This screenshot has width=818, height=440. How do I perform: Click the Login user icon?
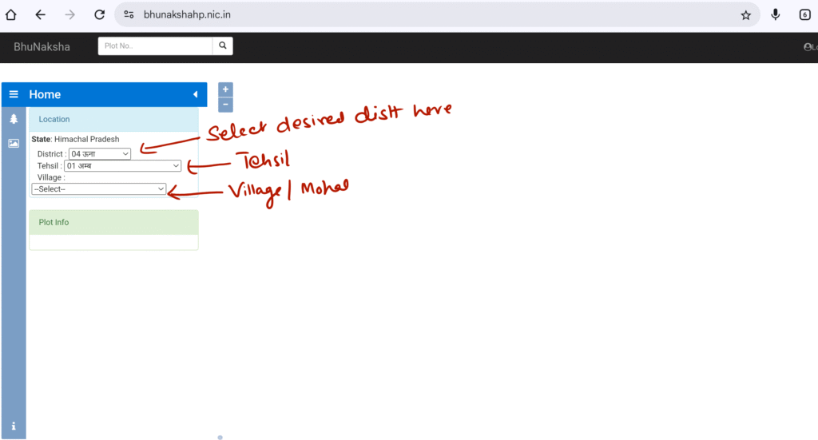point(808,47)
